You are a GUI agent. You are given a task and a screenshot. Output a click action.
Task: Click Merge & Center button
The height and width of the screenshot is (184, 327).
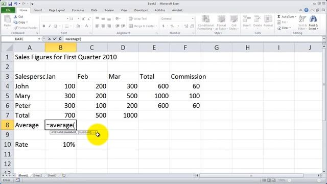(143, 26)
